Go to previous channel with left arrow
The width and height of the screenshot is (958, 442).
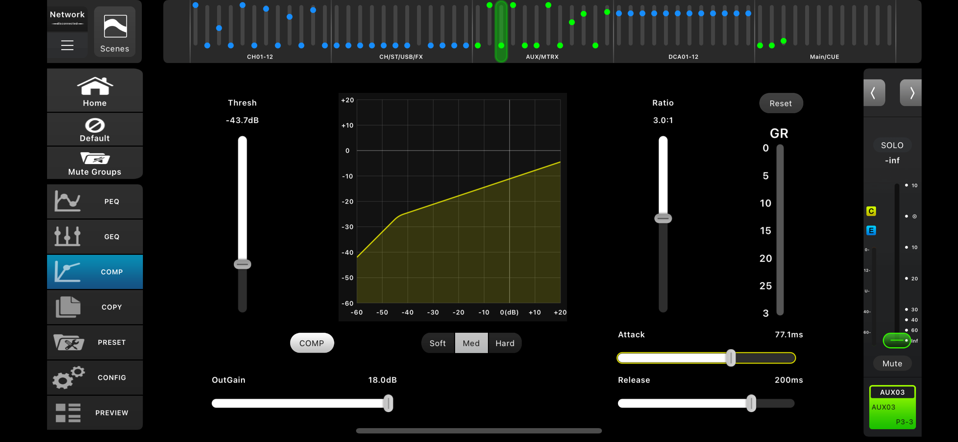(x=874, y=93)
